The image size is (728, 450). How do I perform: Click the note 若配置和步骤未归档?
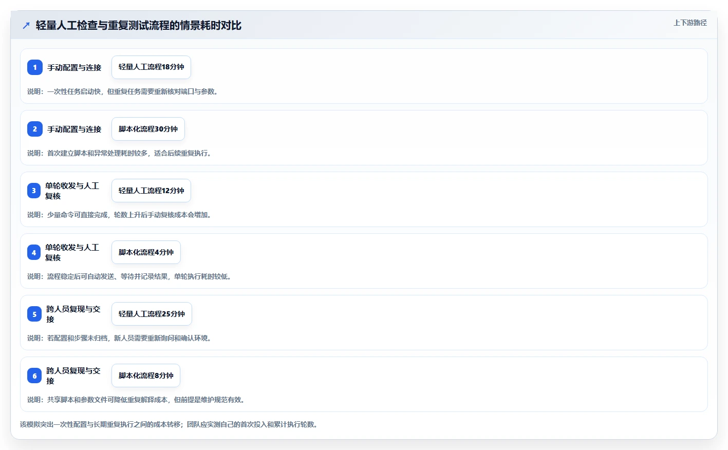point(119,338)
